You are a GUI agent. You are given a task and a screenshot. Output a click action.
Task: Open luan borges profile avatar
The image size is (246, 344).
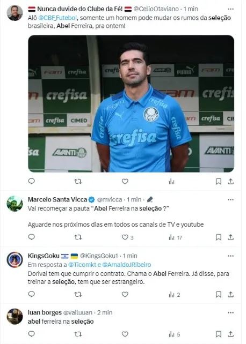pos(15,317)
